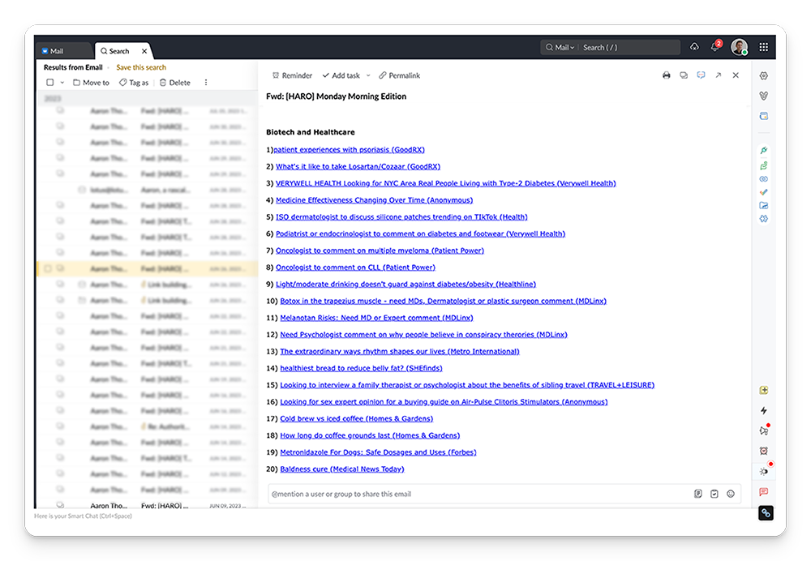Toggle the select-all emails checkbox
Screen dimensions: 811x561
click(50, 82)
